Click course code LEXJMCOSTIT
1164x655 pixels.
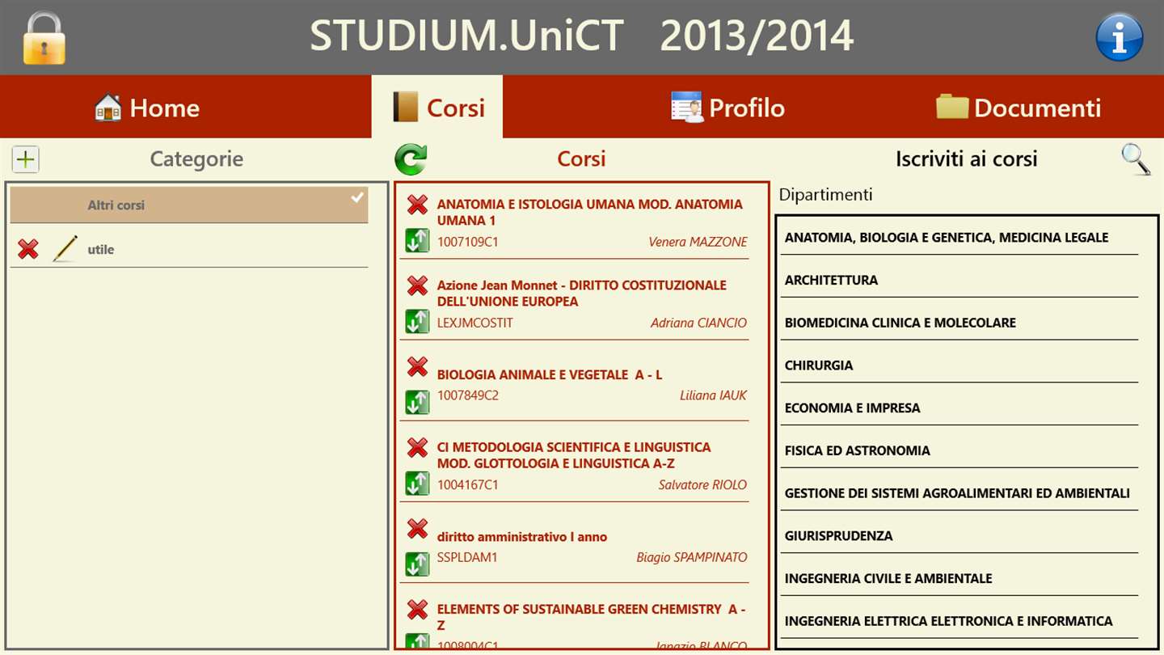click(475, 323)
